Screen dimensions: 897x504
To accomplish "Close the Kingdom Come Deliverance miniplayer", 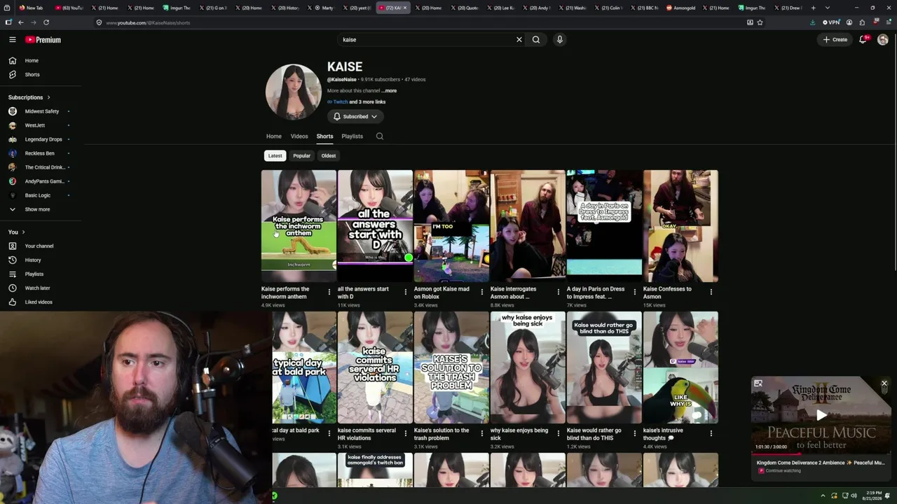I will click(x=884, y=384).
